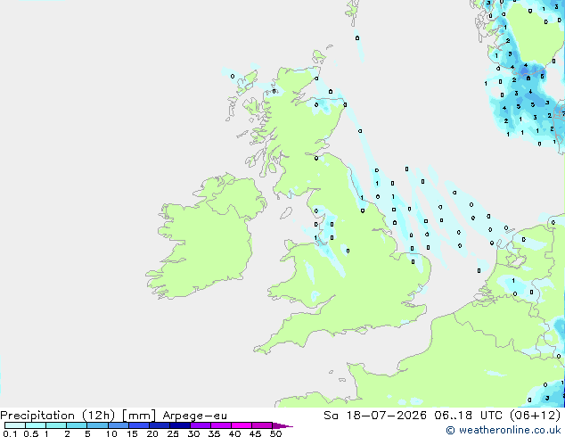Select the lightest 0.1 legend color swatch

pyautogui.click(x=15, y=425)
